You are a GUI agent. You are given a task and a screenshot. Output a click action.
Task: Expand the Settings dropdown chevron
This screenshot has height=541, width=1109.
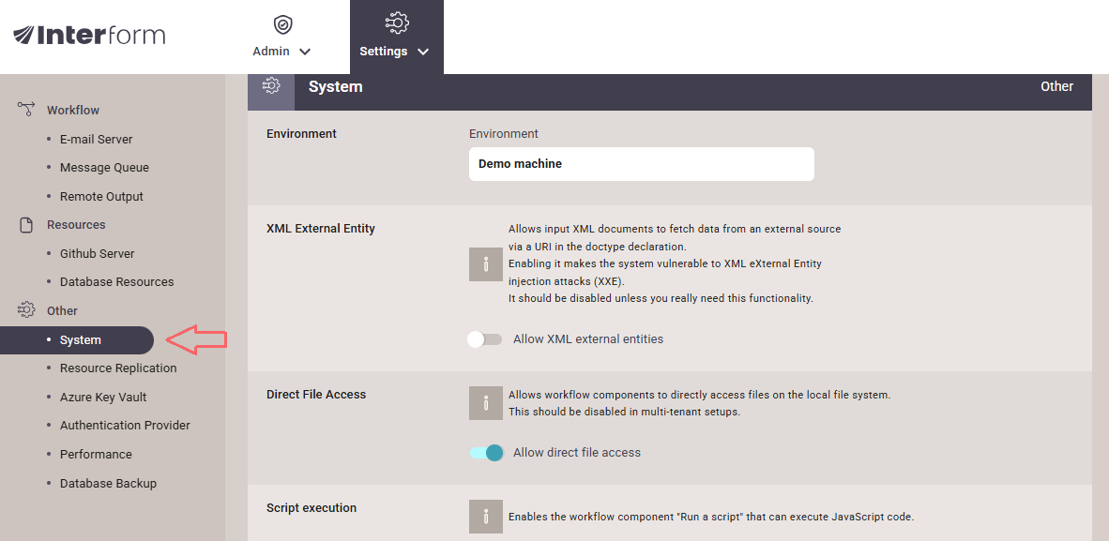[423, 52]
